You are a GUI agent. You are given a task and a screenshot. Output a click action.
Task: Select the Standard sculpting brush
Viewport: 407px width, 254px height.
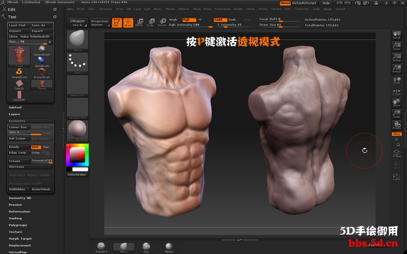101,248
